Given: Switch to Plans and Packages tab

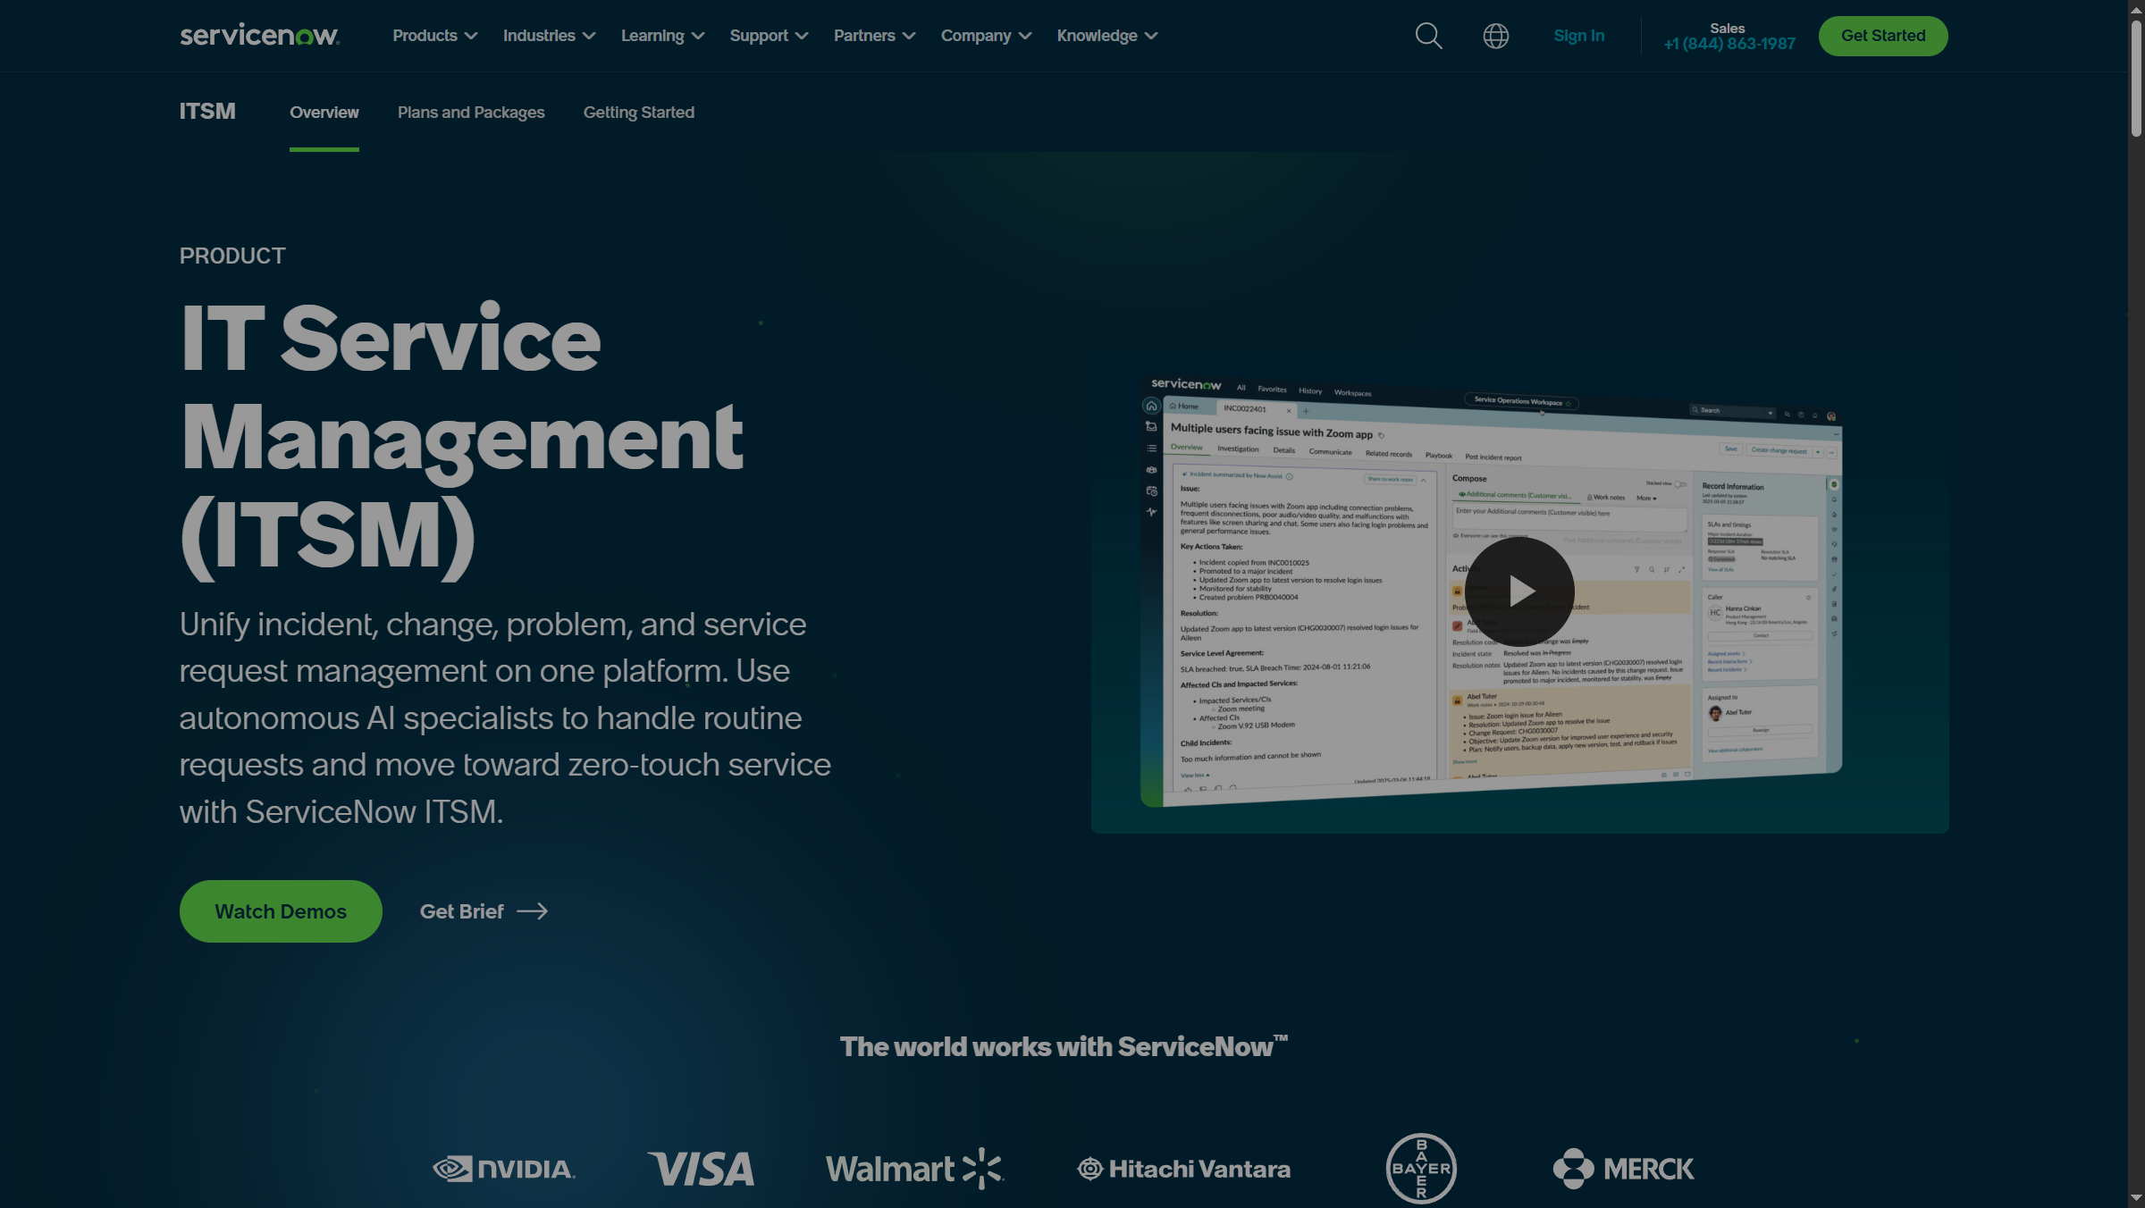Looking at the screenshot, I should click(471, 113).
